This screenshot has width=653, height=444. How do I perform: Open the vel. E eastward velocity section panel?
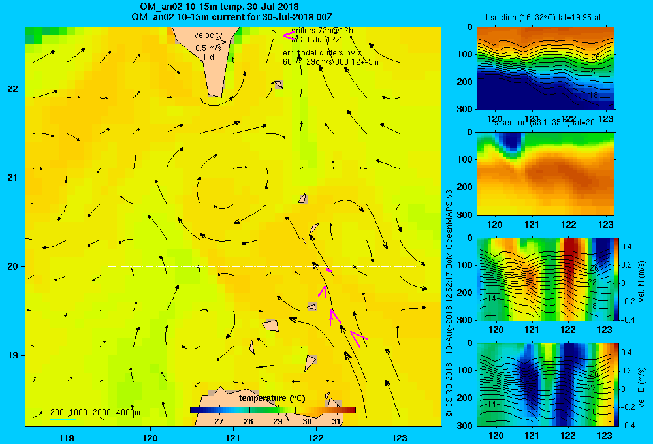click(545, 385)
